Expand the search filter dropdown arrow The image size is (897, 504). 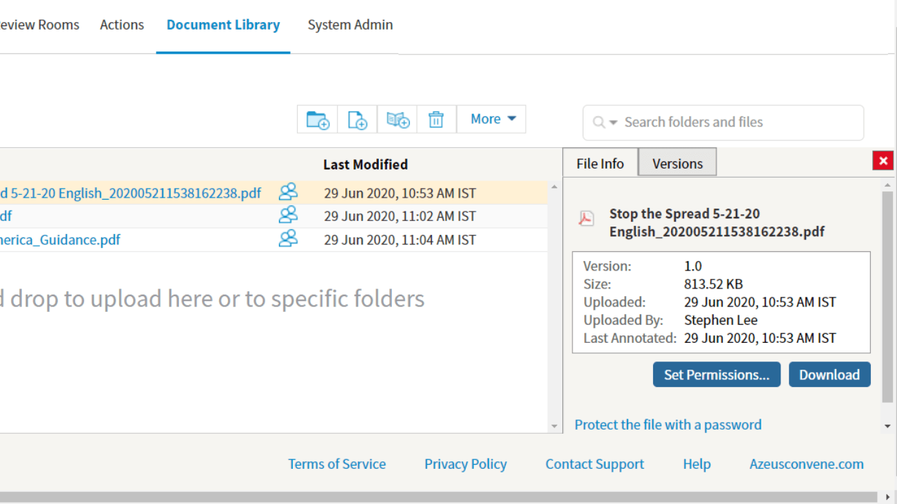(612, 123)
